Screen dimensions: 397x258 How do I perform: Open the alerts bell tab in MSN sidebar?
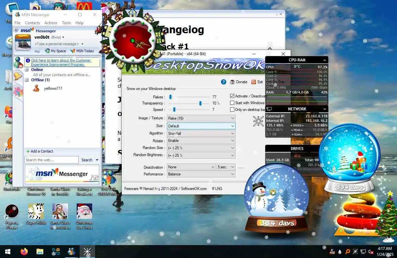click(x=18, y=76)
